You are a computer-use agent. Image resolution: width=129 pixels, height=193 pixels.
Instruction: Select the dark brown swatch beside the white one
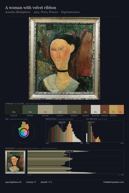86,109
